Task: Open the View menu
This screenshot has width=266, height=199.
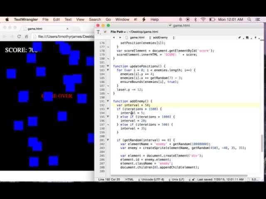Action: click(x=80, y=19)
